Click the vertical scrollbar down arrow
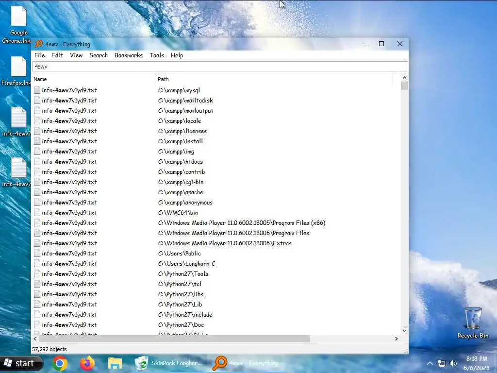 tap(404, 330)
